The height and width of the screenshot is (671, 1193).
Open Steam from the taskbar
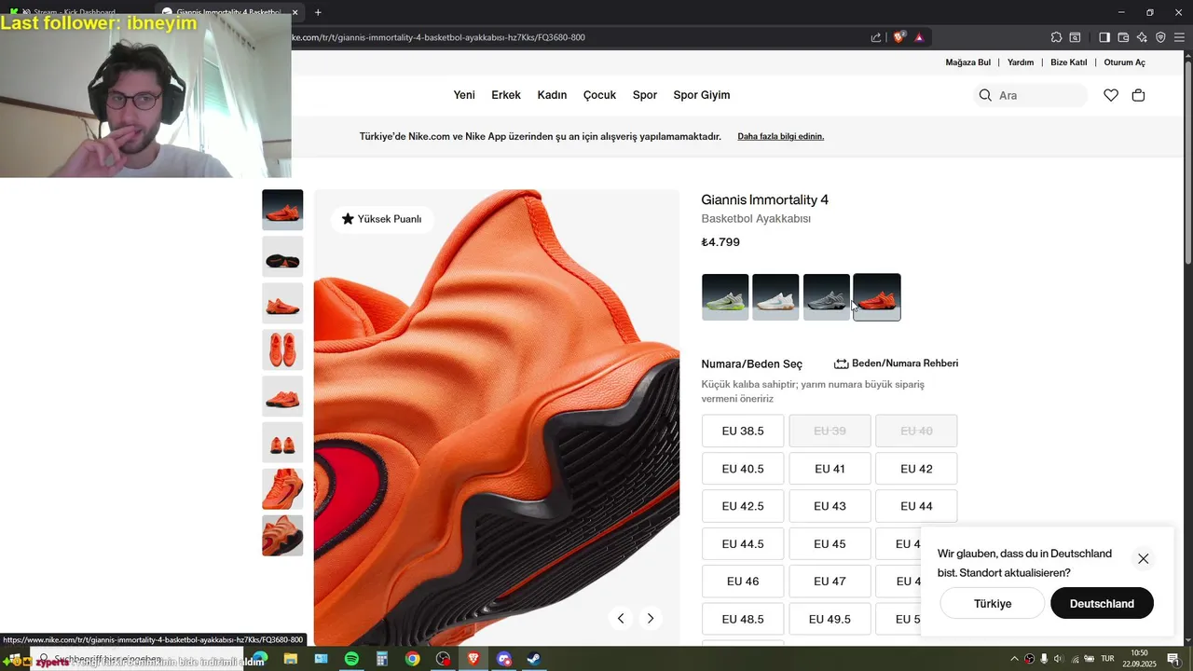534,659
